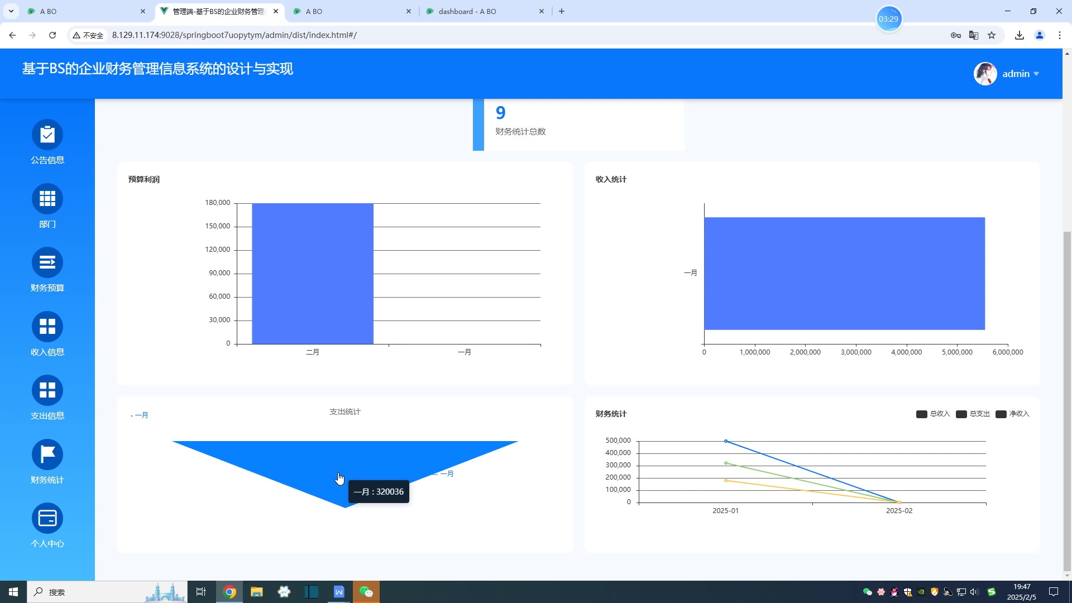Toggle the 净收入 legend series
Screen dimensions: 1072x603
point(1012,414)
